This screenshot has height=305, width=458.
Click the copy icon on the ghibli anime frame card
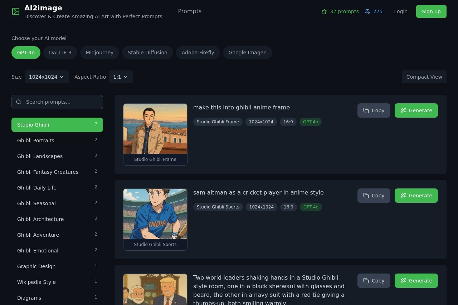point(366,110)
